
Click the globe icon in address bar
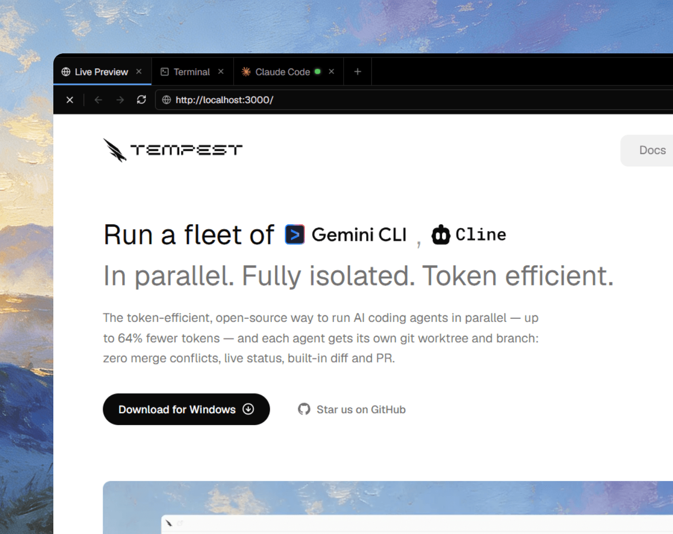coord(166,100)
